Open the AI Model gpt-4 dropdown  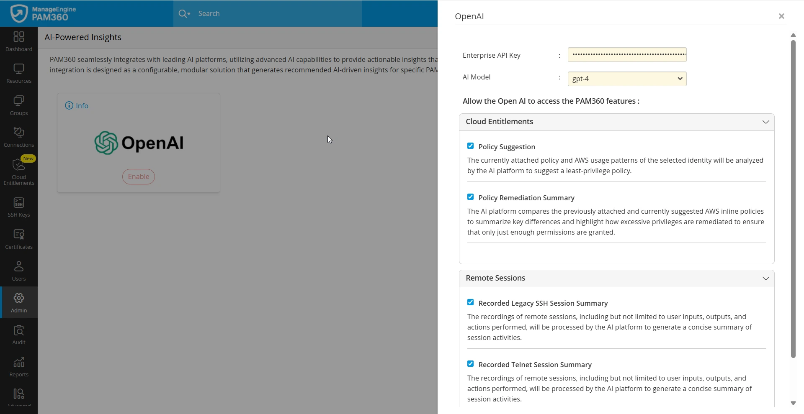(627, 79)
